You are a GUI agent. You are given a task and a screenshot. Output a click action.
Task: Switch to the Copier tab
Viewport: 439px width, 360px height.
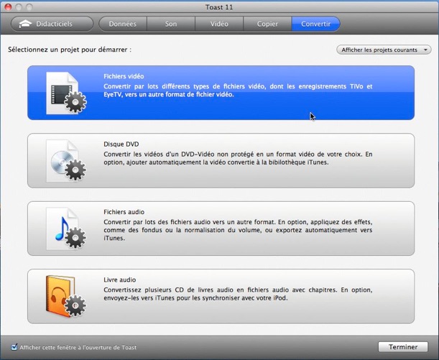[x=267, y=24]
